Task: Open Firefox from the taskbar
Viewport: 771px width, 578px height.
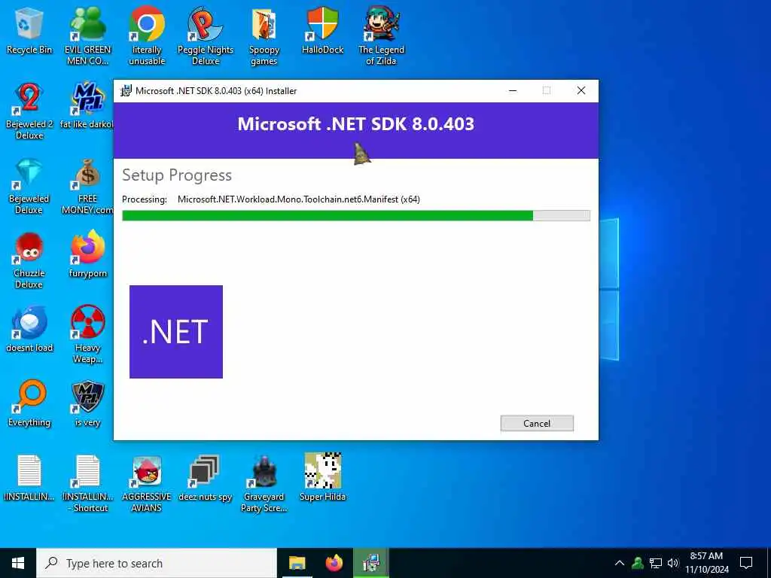Action: 334,563
